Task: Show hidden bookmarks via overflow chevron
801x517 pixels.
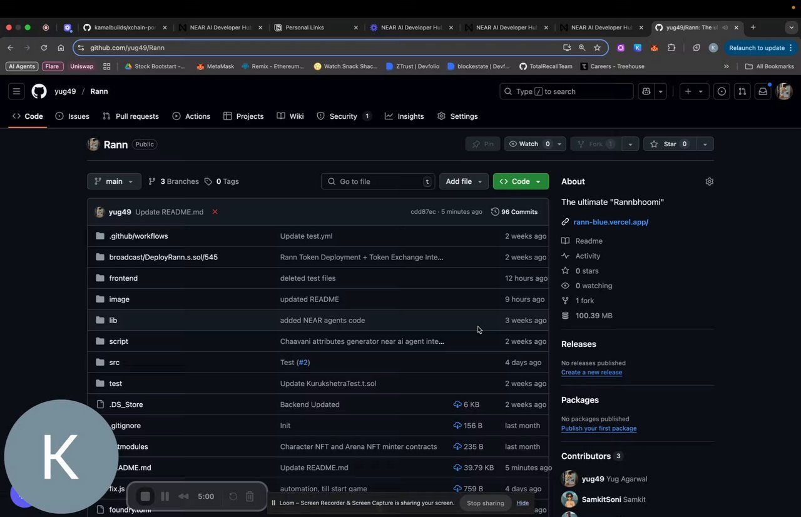Action: tap(726, 66)
